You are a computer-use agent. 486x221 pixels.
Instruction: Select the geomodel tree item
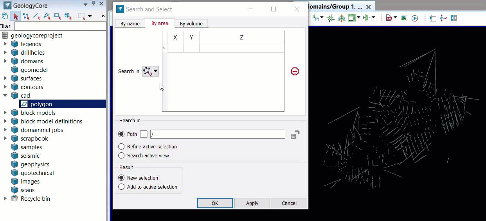34,70
